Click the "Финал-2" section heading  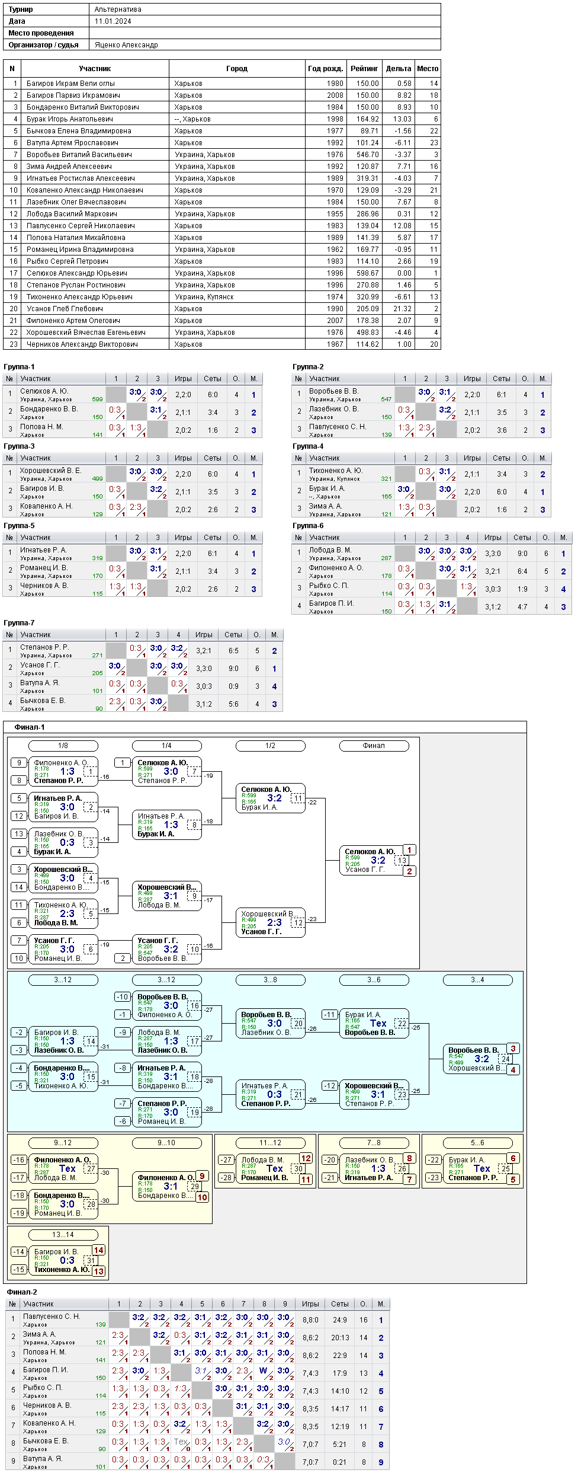[22, 1292]
